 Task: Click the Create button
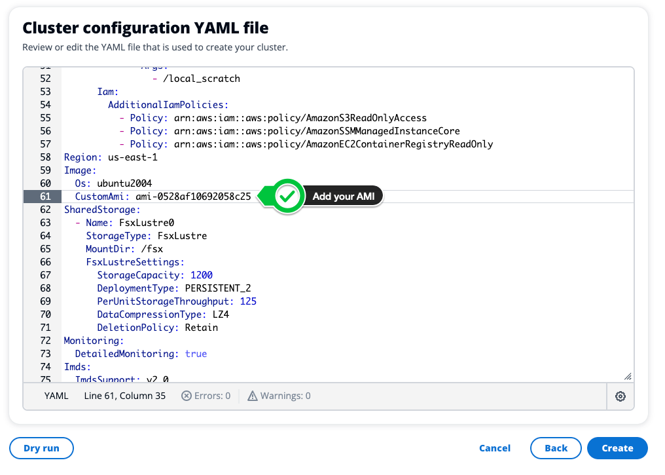[617, 448]
